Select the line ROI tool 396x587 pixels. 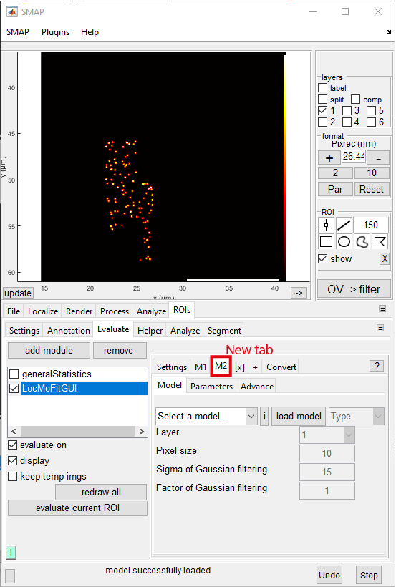click(x=344, y=225)
